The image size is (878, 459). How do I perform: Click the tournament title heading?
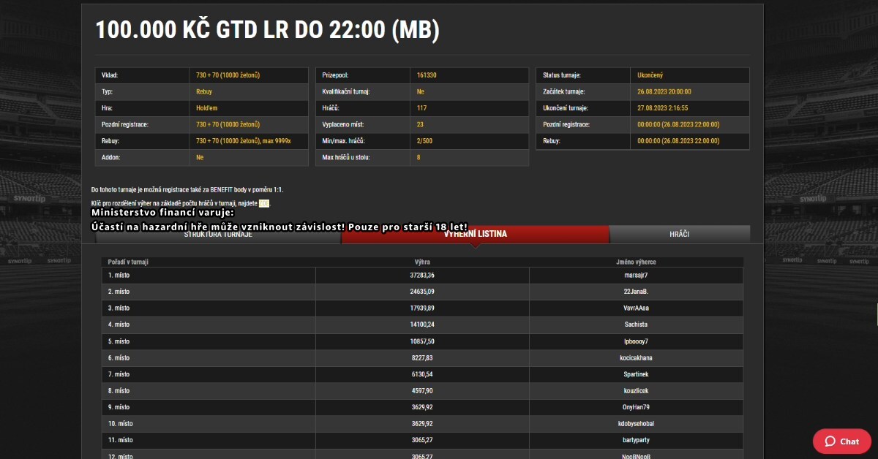click(x=267, y=30)
